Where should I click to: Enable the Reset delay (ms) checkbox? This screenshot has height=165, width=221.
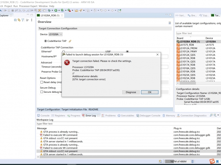coord(42,82)
